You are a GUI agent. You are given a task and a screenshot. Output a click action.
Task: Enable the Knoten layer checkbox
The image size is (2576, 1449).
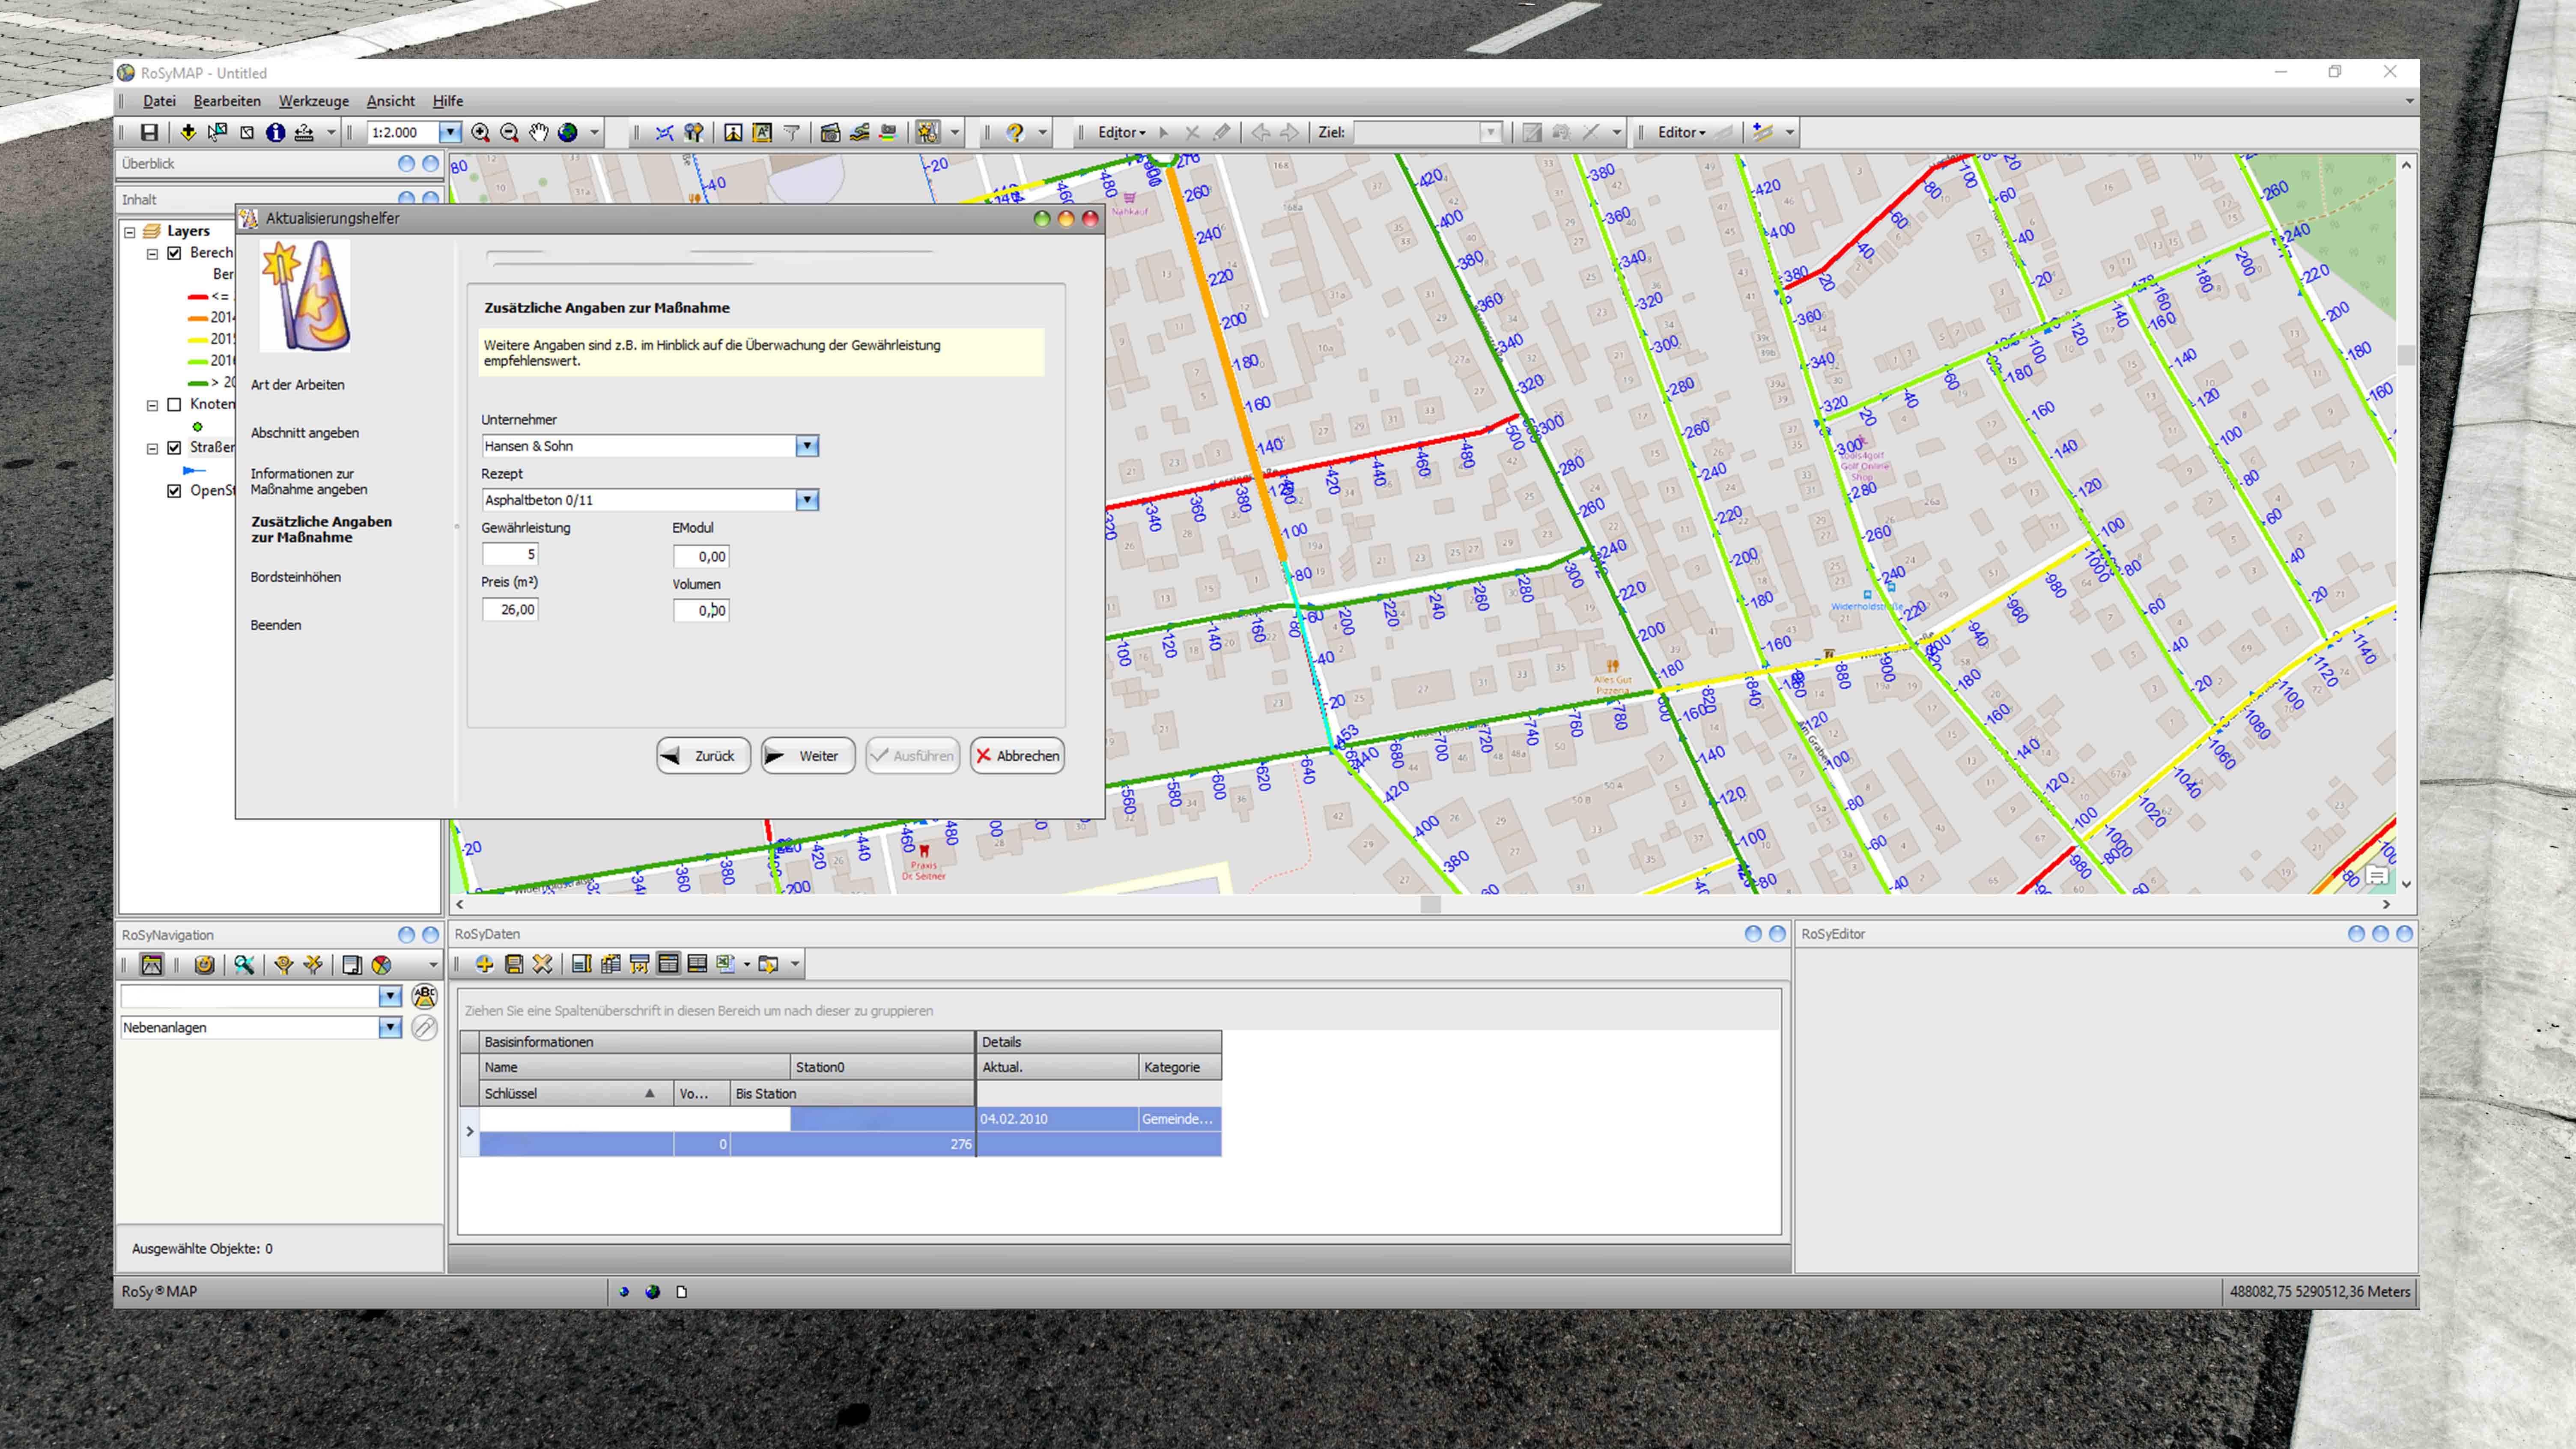point(174,404)
